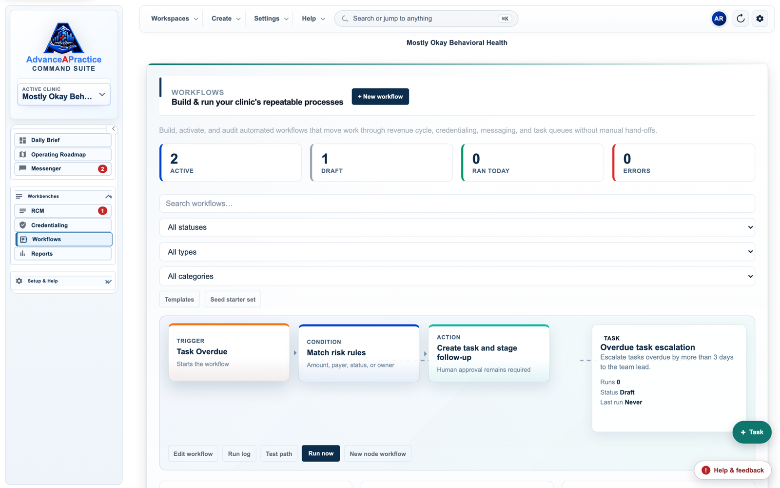The image size is (780, 488).
Task: Click the RCM list icon
Action: (22, 211)
